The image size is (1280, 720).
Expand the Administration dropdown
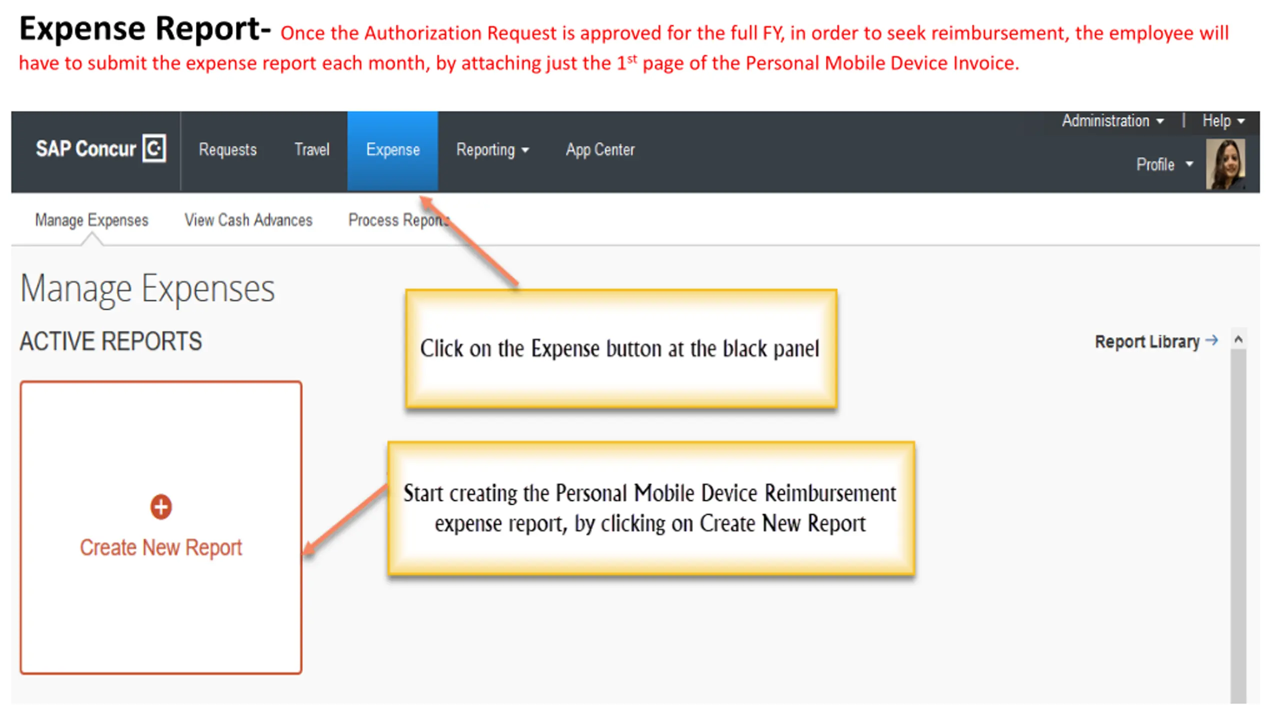tap(1112, 121)
